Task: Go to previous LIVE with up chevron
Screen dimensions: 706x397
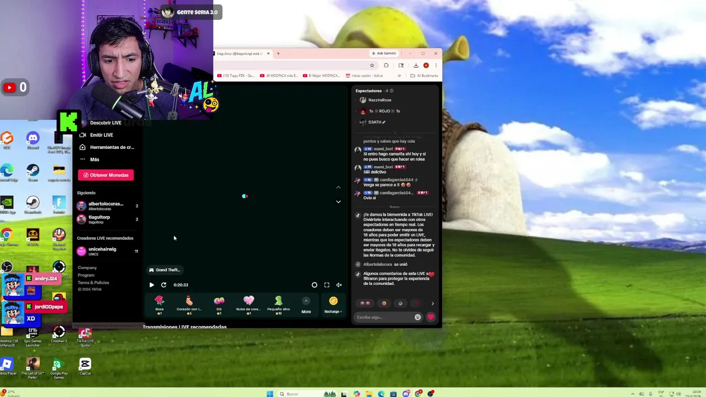Action: point(338,187)
